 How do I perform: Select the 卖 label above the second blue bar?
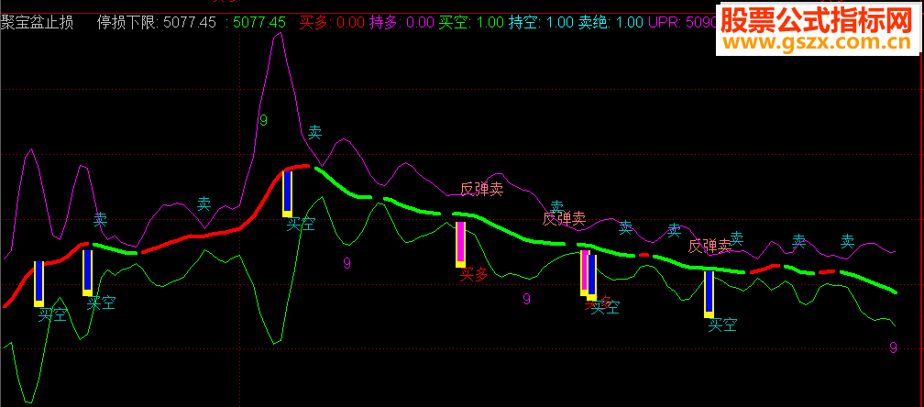101,220
